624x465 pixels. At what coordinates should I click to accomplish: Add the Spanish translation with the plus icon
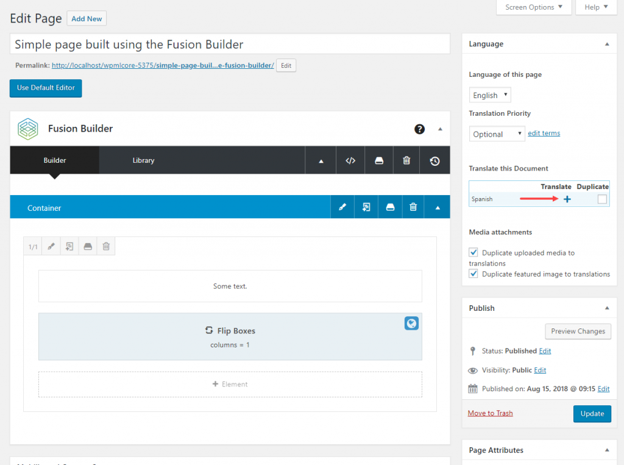pos(567,199)
